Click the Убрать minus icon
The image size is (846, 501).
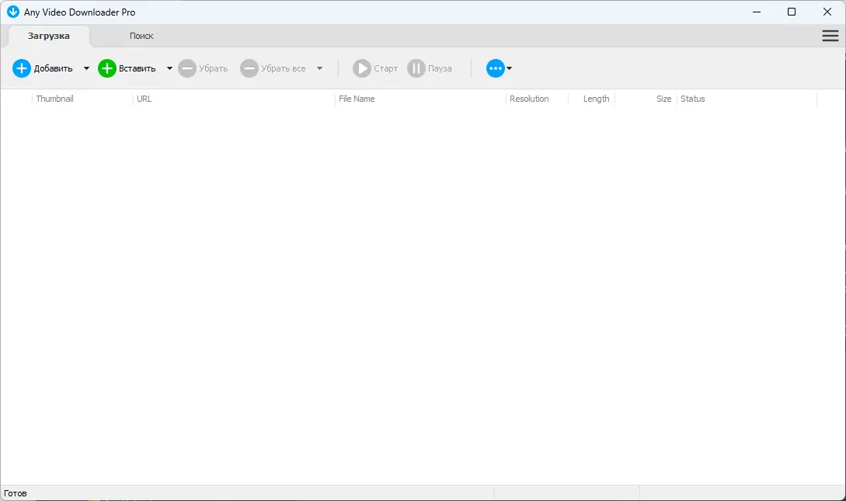point(187,68)
